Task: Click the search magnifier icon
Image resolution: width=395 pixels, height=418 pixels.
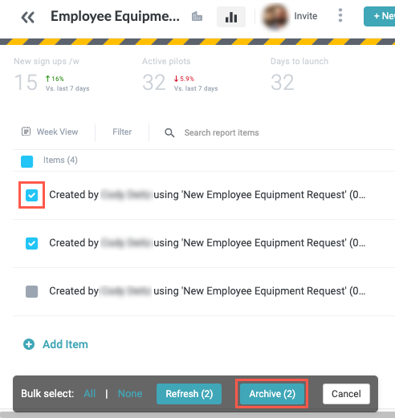Action: pos(169,132)
